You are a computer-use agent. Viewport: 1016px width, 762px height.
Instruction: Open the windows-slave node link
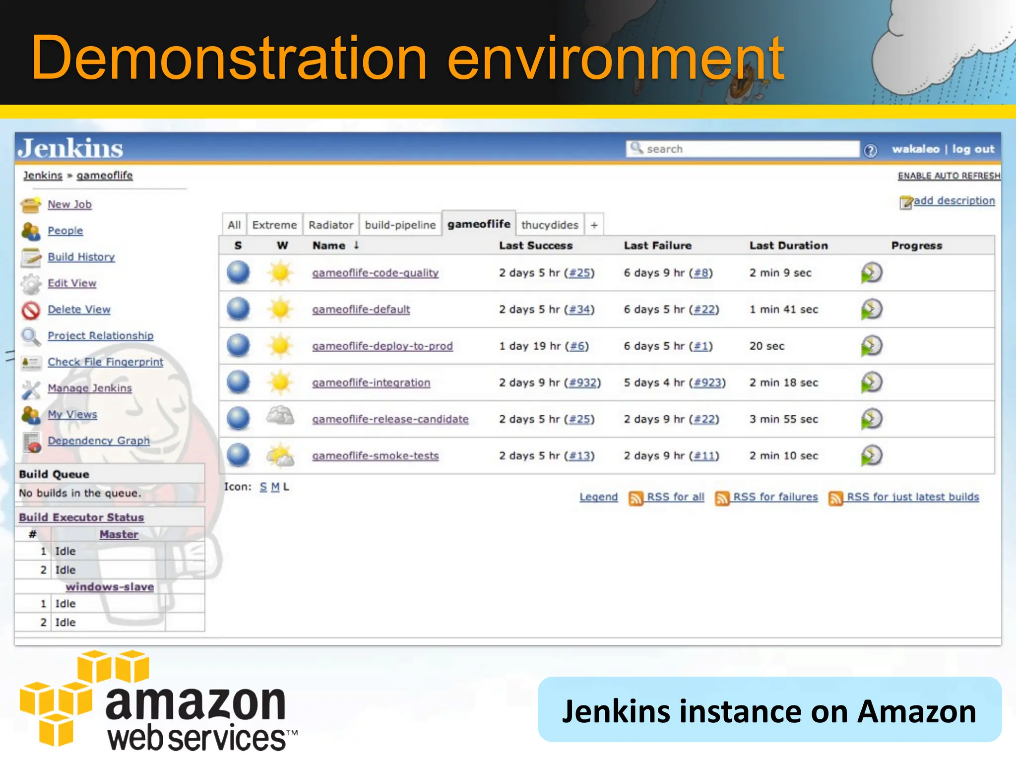click(x=110, y=587)
